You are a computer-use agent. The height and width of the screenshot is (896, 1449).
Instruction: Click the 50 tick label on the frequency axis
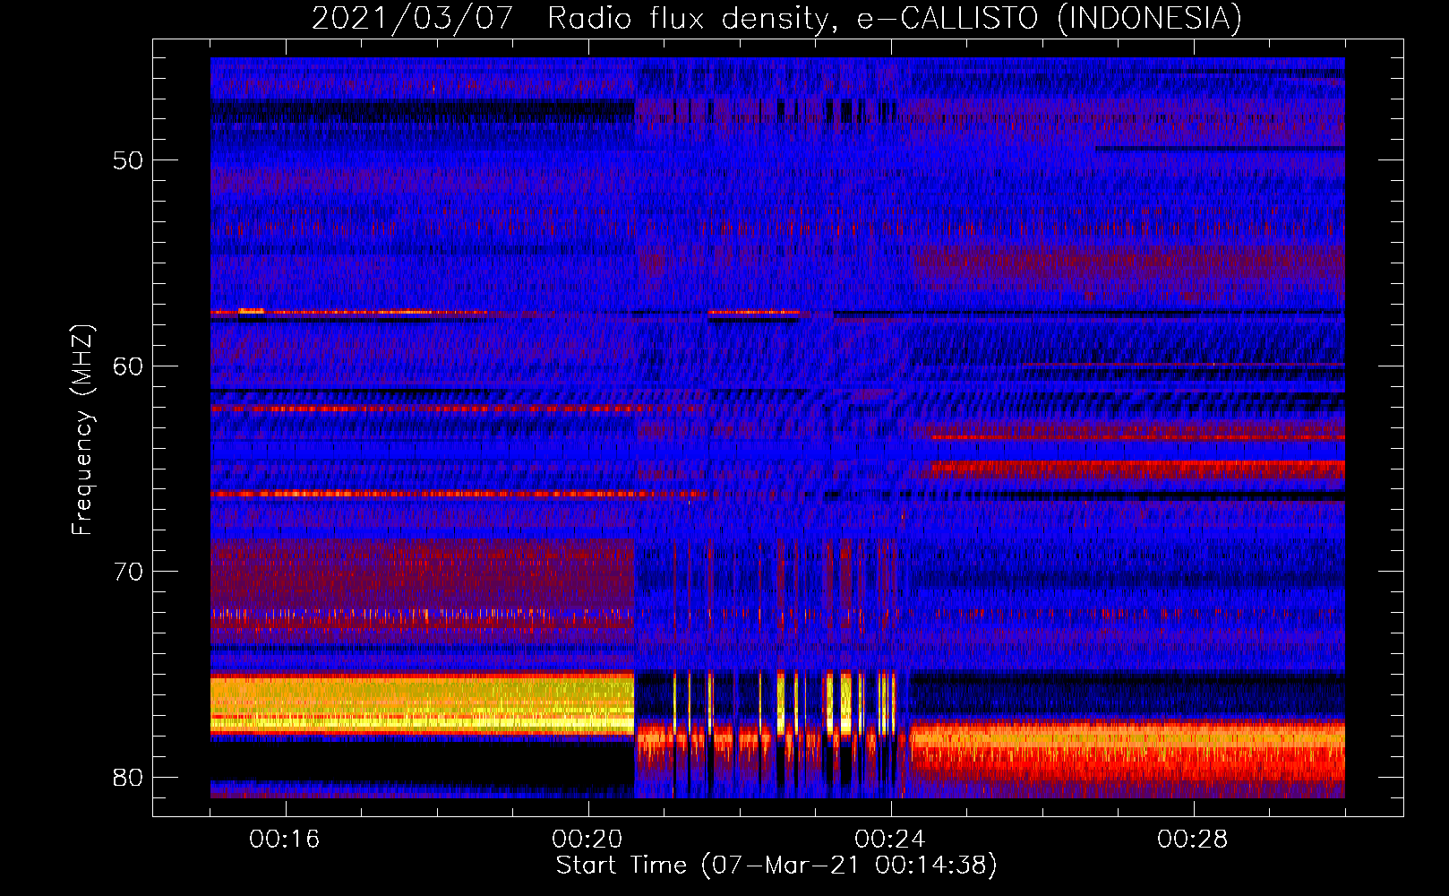click(x=128, y=160)
